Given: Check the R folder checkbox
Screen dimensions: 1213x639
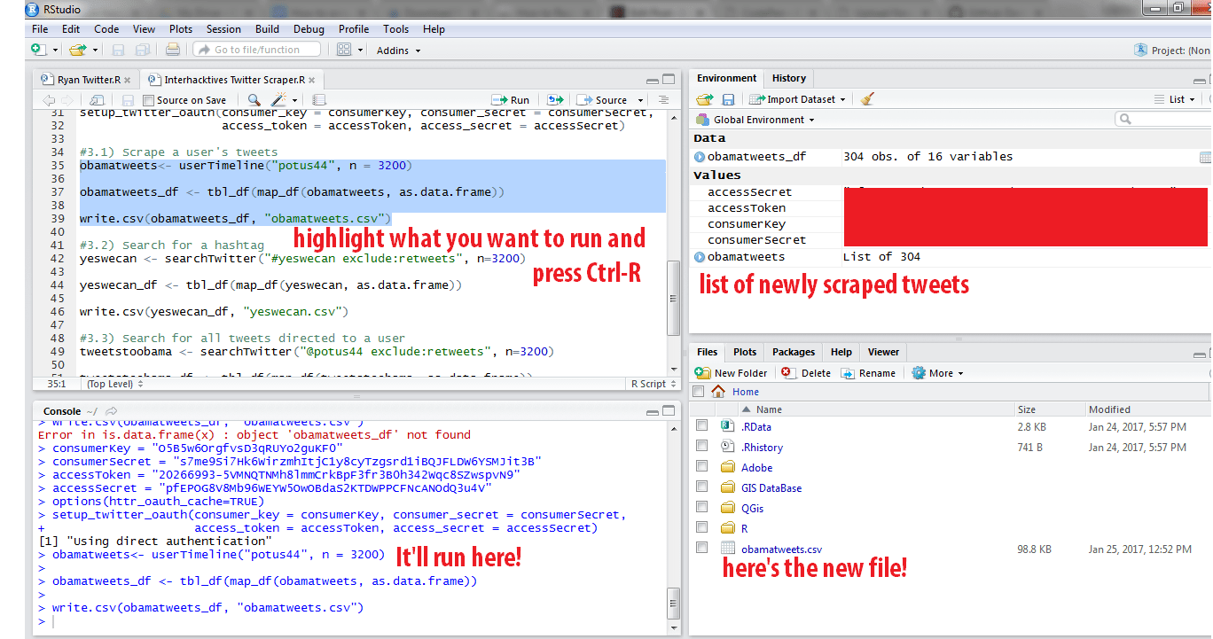Looking at the screenshot, I should pyautogui.click(x=701, y=528).
